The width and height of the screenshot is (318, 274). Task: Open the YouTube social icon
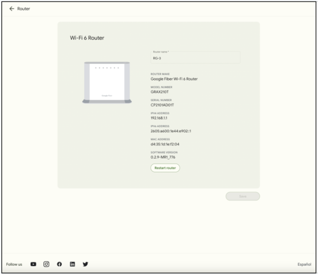(x=33, y=264)
